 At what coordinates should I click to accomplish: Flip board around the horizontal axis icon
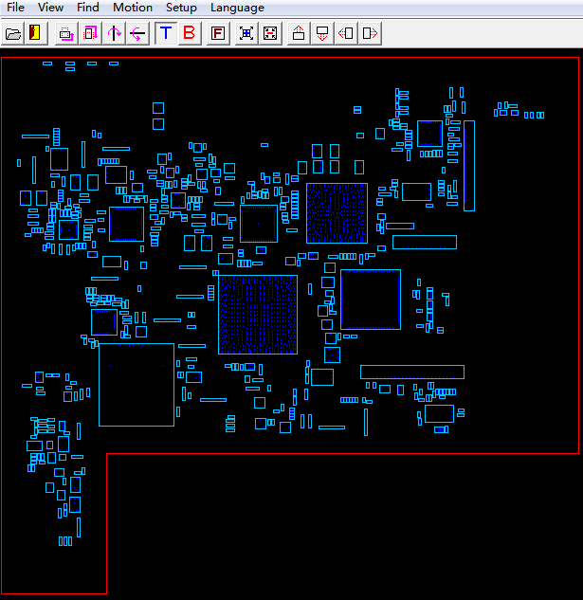pos(137,33)
